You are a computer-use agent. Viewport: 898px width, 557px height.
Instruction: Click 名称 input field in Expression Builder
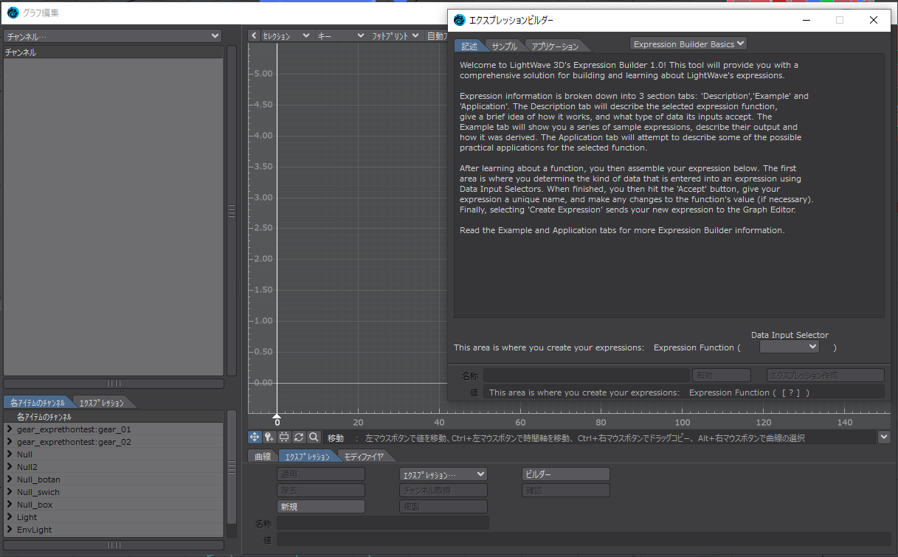pyautogui.click(x=587, y=376)
